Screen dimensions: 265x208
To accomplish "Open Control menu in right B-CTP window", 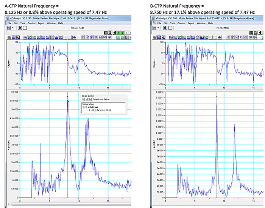I will tap(181, 23).
